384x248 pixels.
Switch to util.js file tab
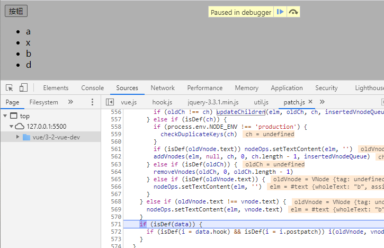(x=261, y=102)
